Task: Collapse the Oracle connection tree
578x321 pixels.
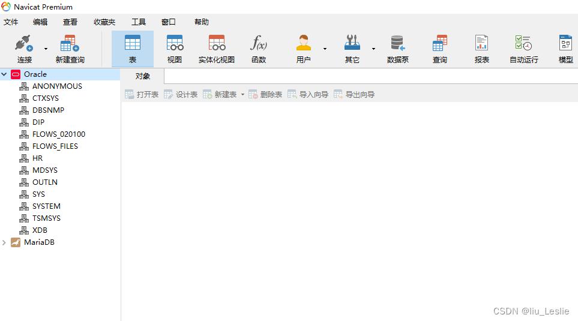Action: click(x=4, y=74)
